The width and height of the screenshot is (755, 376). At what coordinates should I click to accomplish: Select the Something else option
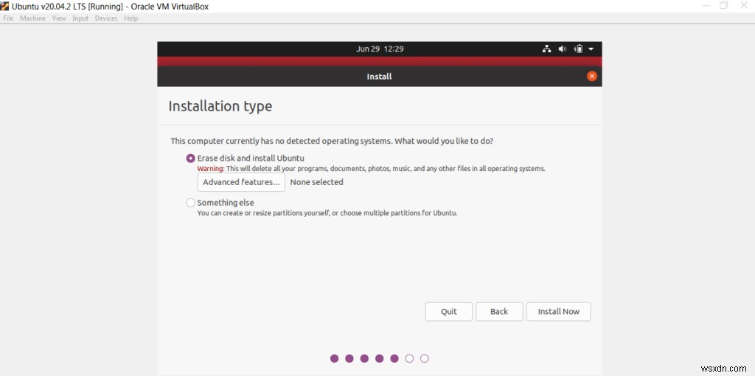(x=191, y=203)
